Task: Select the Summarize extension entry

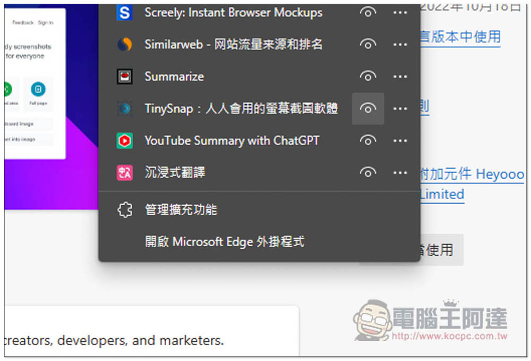Action: click(x=174, y=77)
